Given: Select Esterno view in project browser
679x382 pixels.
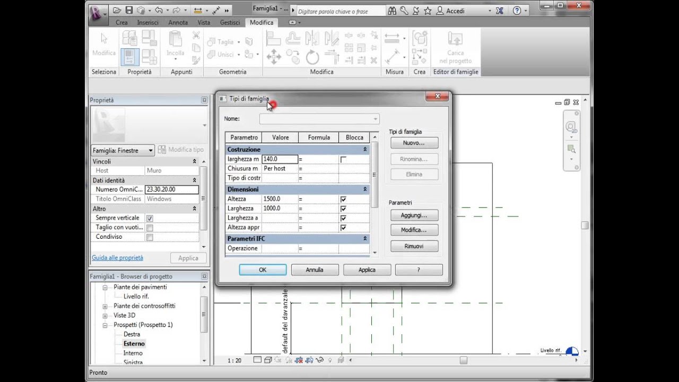Looking at the screenshot, I should 134,344.
